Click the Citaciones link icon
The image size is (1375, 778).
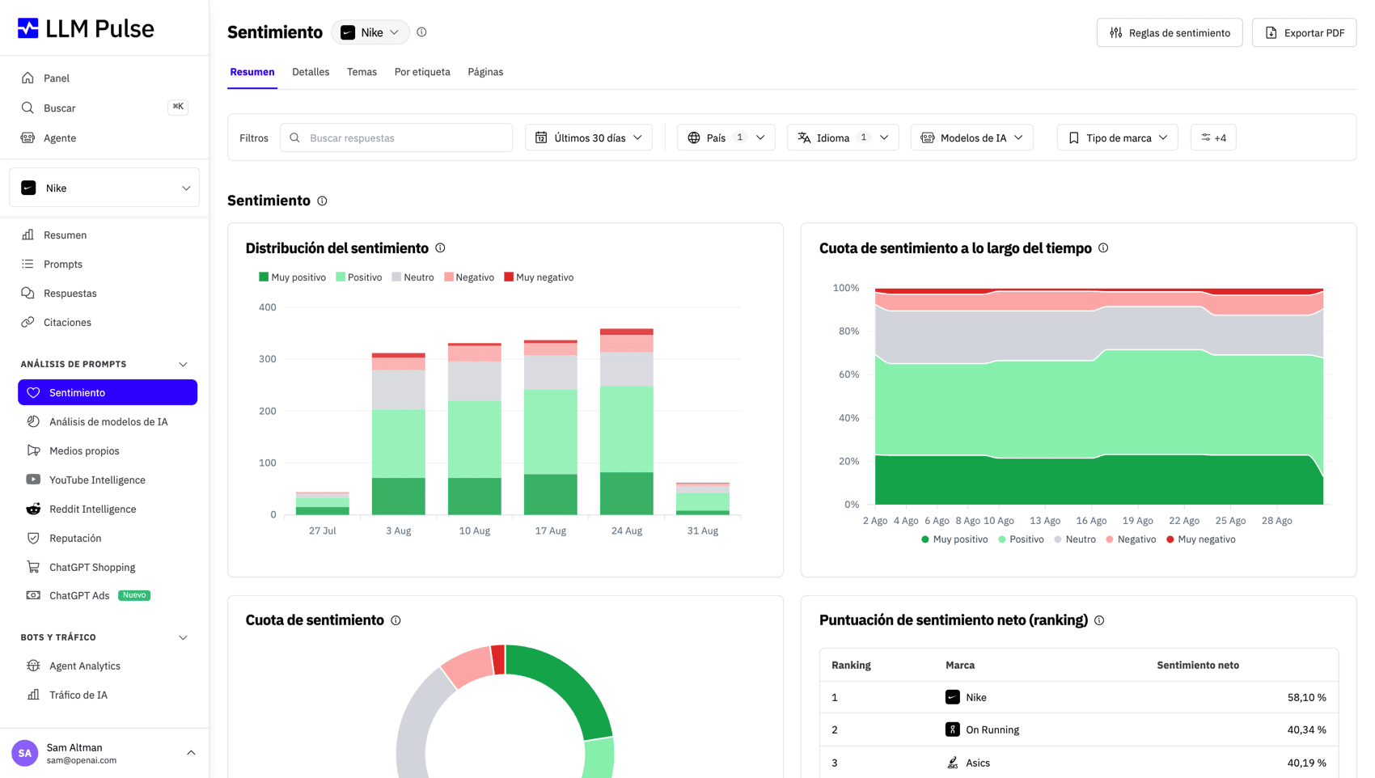[27, 322]
